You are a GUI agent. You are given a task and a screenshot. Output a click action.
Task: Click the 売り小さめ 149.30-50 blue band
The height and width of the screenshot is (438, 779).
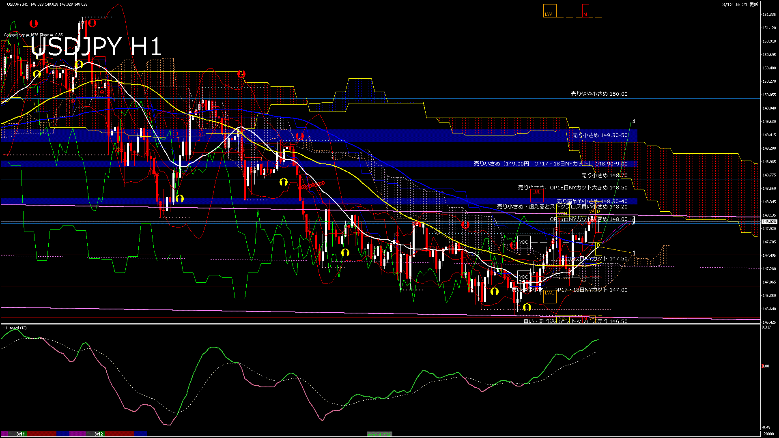click(x=600, y=135)
